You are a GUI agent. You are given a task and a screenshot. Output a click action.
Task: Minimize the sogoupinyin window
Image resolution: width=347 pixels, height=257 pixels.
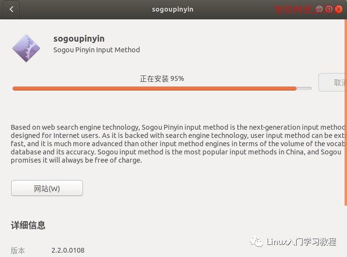319,9
